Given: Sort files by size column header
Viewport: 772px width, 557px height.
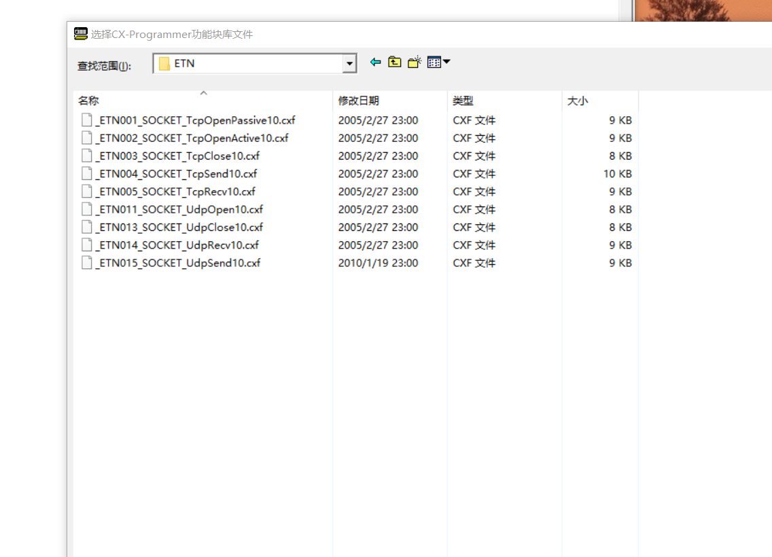Looking at the screenshot, I should coord(578,101).
